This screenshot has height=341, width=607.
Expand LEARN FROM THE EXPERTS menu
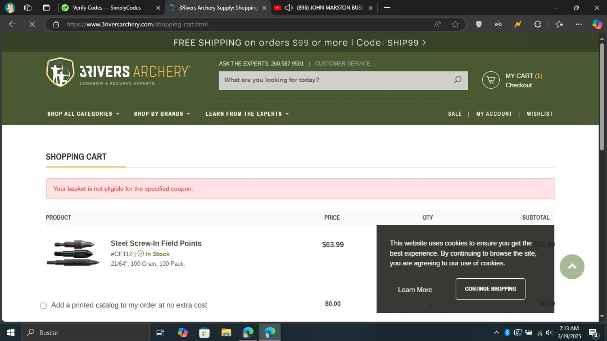coord(247,114)
